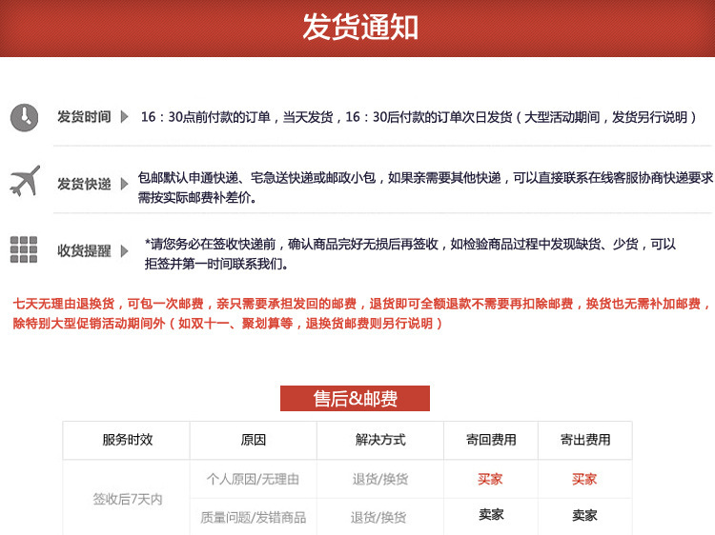The height and width of the screenshot is (535, 715).
Task: Click the 寄回费用 column header
Action: (x=491, y=440)
